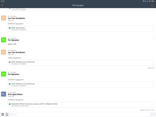Image resolution: width=156 pixels, height=117 pixels.
Task: Open more options on Tor's 'Møte LOS' message
Action: pos(154,38)
